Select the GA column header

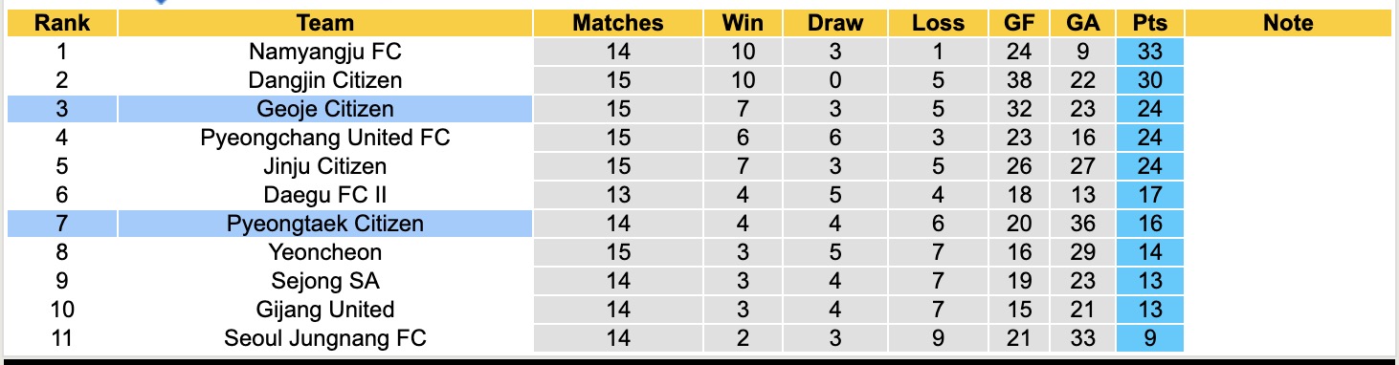[1083, 23]
